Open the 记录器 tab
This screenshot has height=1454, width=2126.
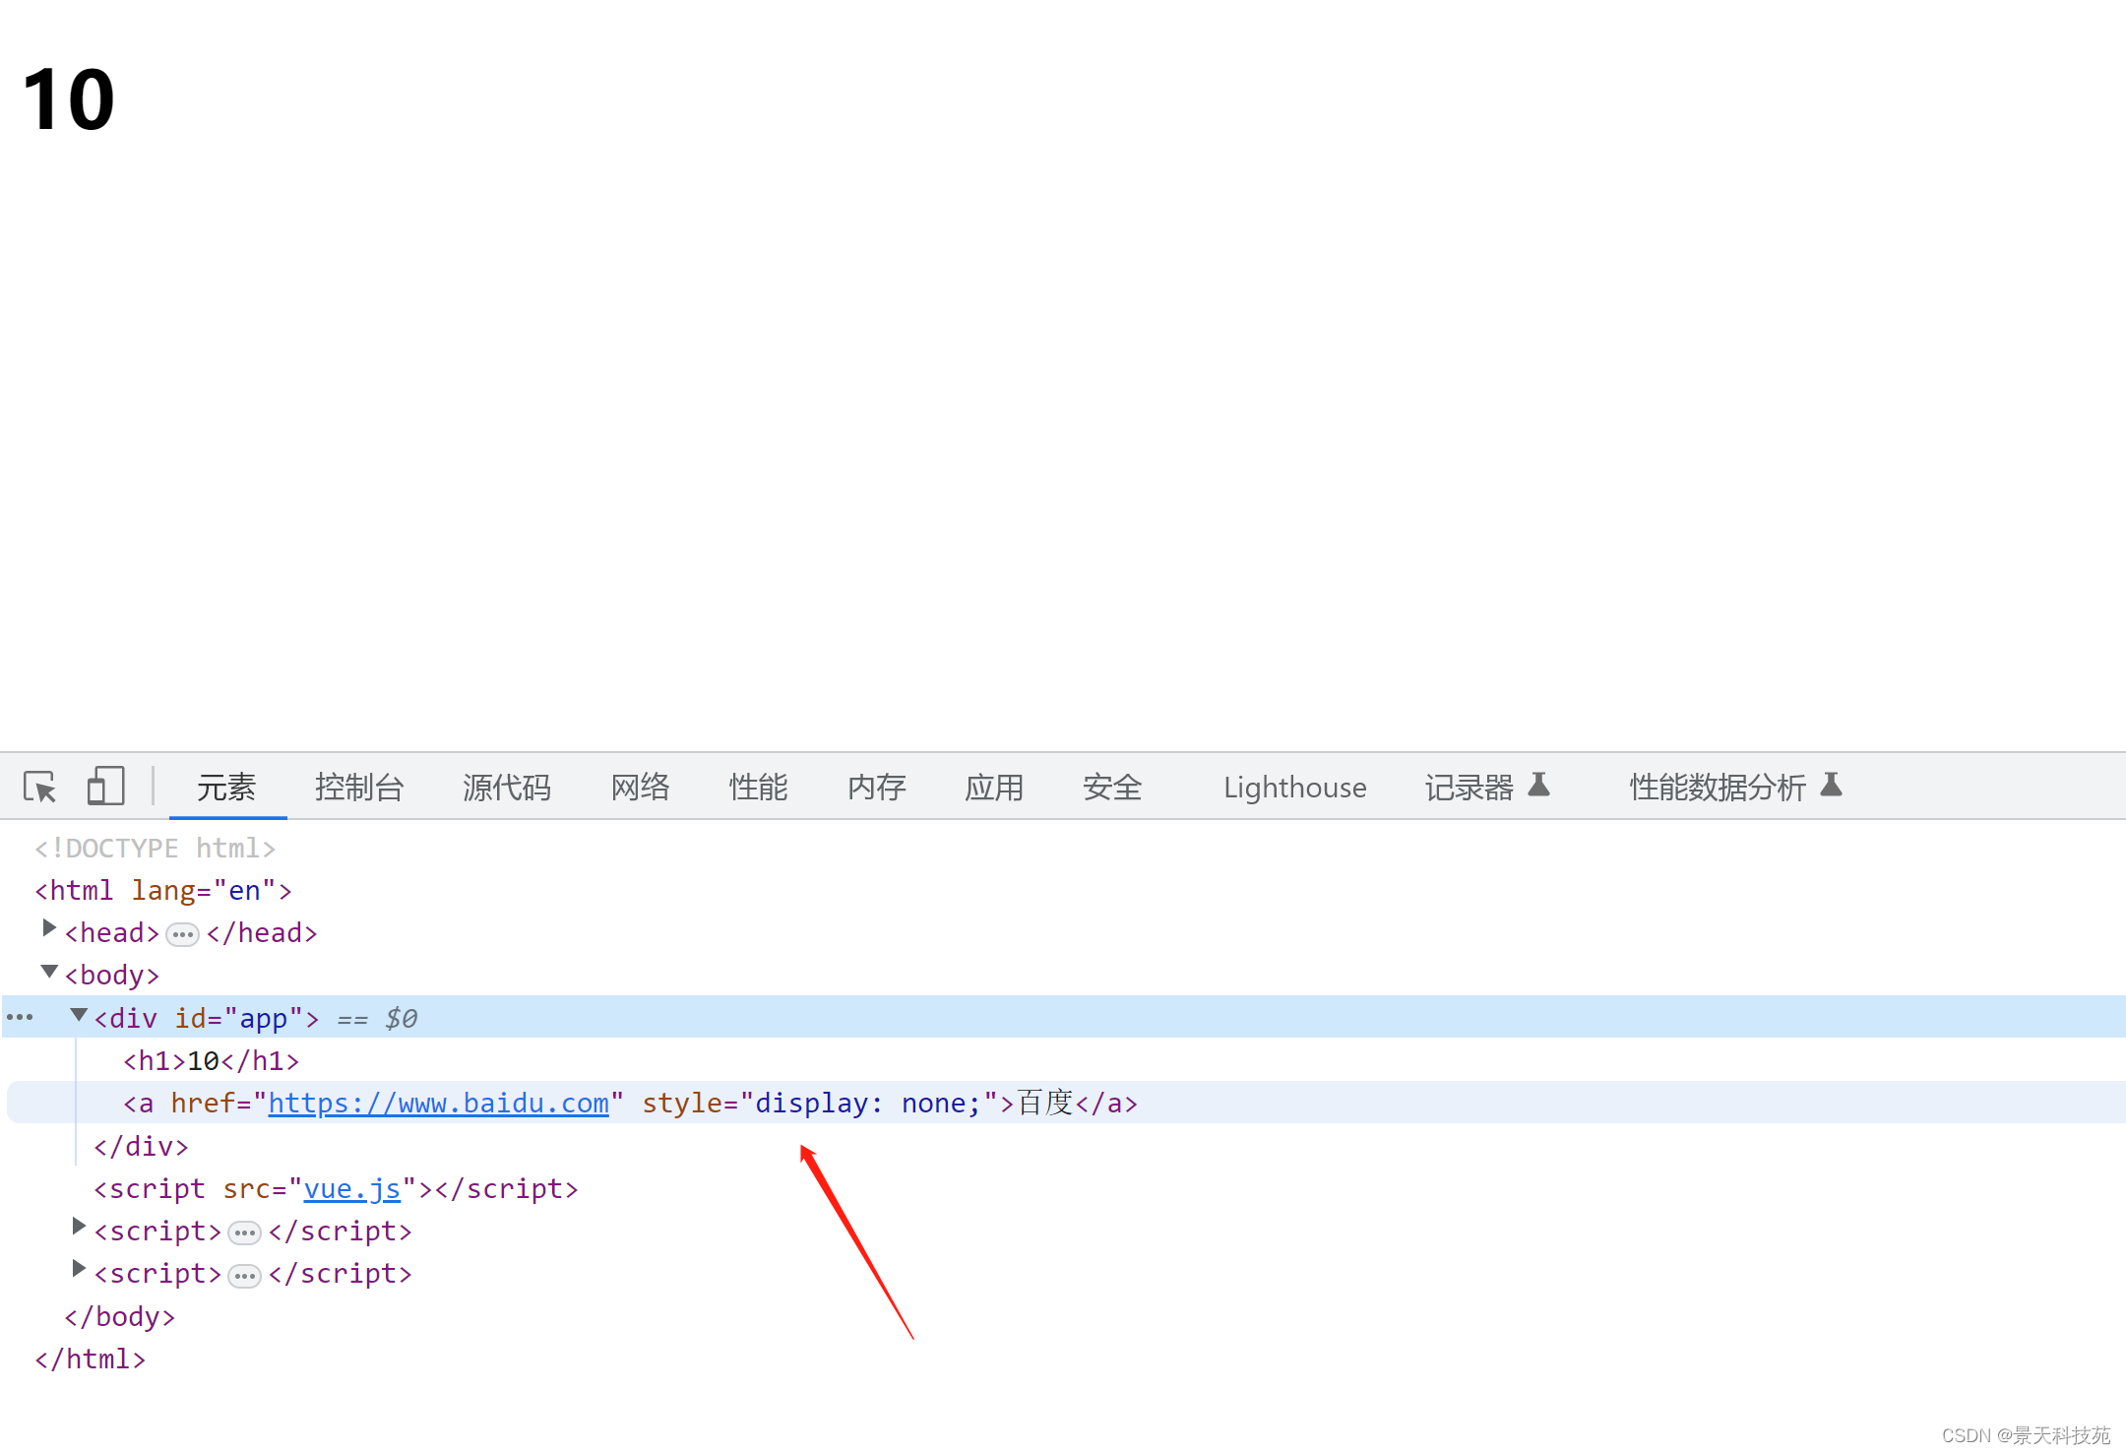[x=1469, y=787]
